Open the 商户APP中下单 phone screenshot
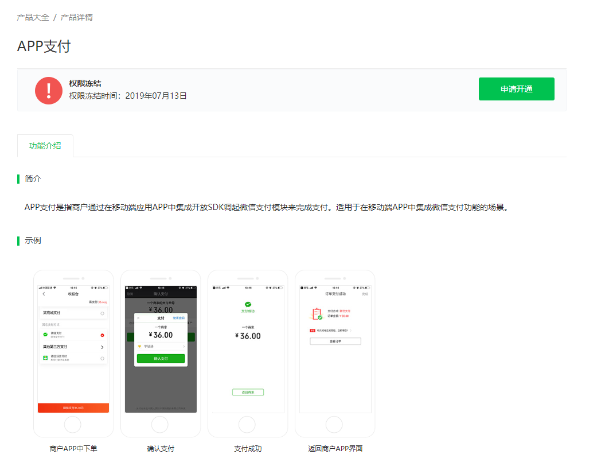 (73, 354)
